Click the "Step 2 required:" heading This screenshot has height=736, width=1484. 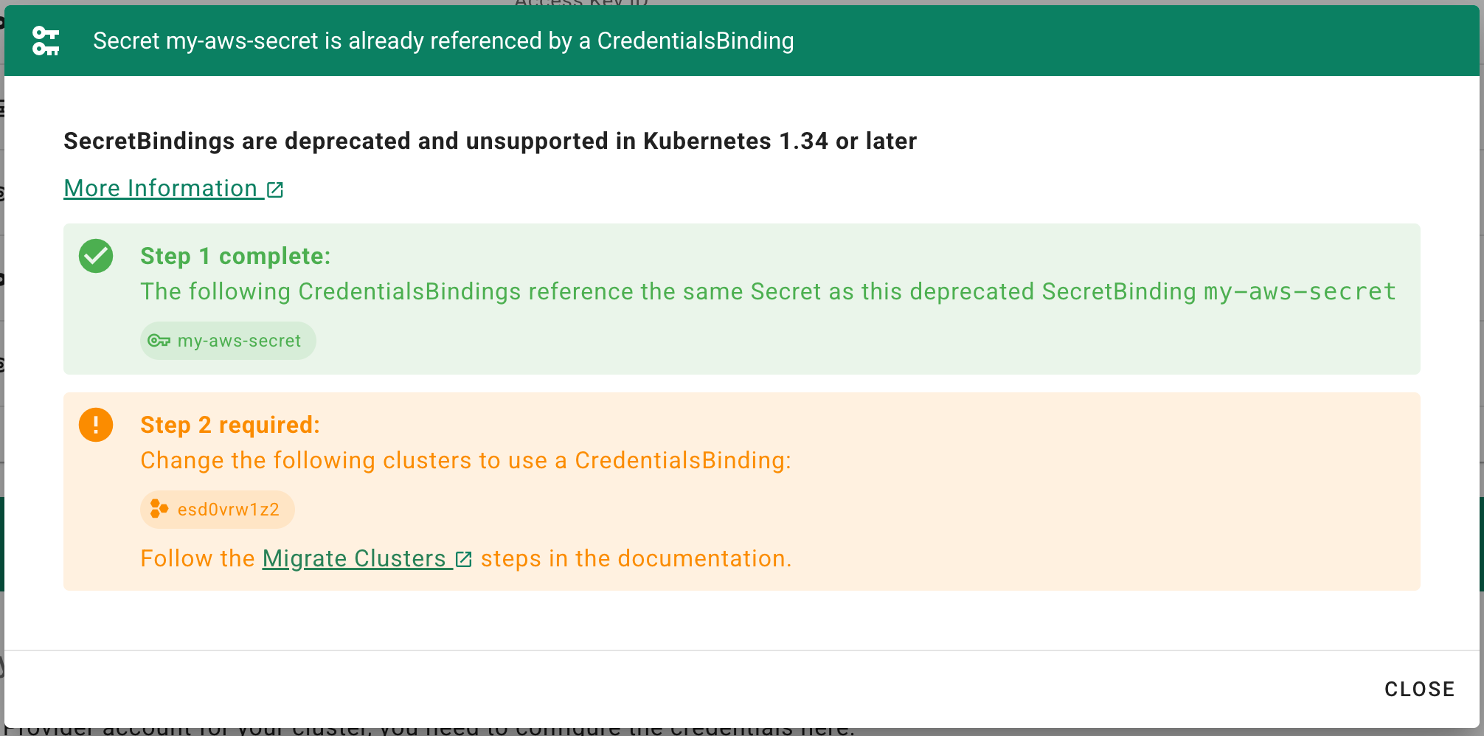click(x=230, y=425)
